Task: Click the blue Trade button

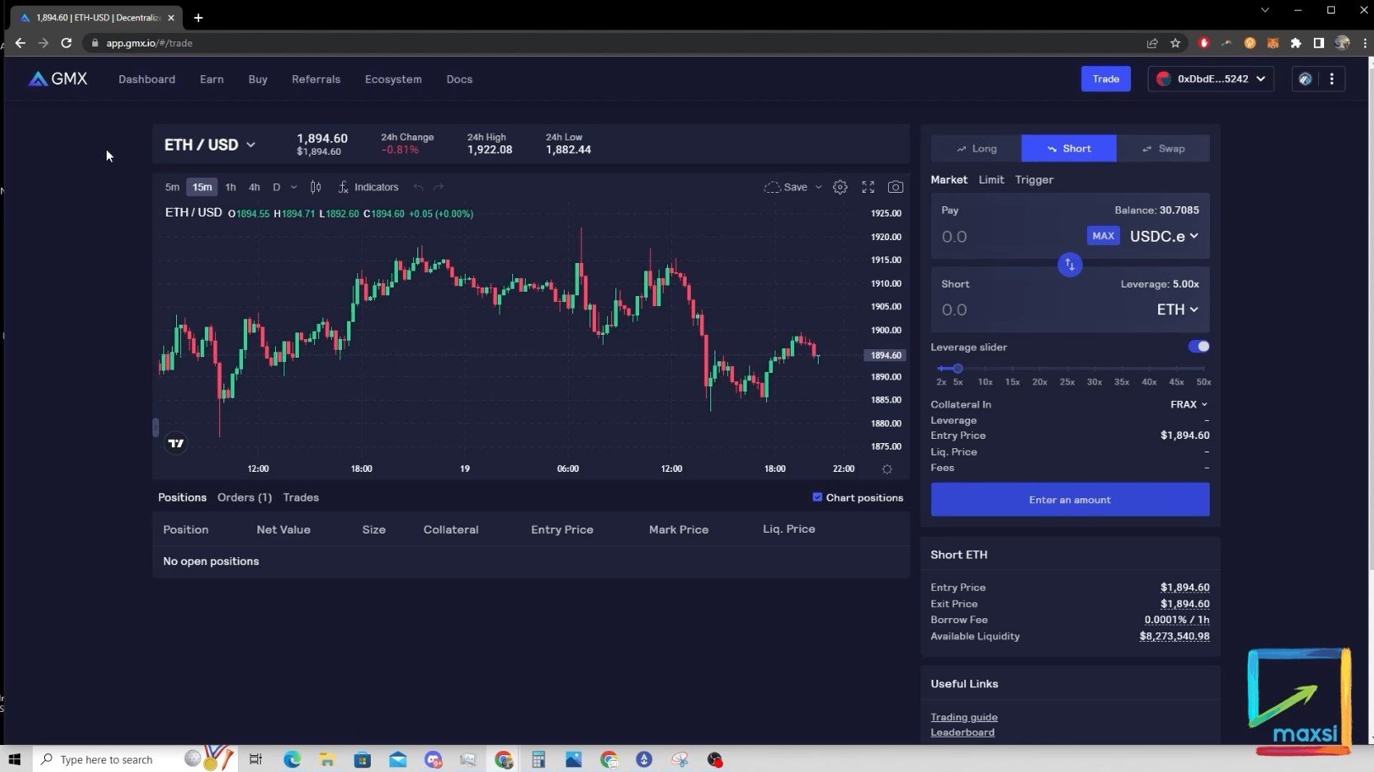Action: [1106, 79]
